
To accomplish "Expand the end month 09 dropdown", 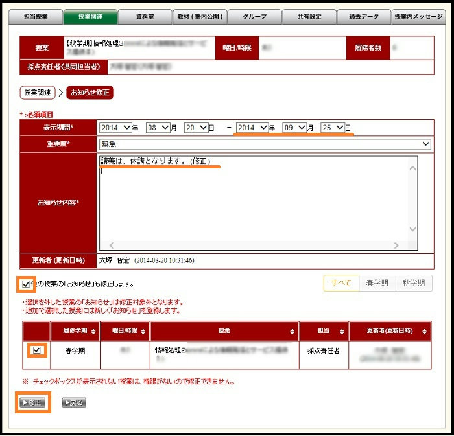I will point(294,128).
